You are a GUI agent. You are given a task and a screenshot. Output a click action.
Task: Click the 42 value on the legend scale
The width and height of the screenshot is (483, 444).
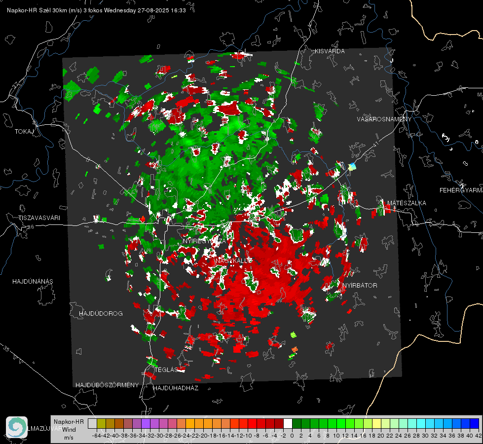tap(478, 436)
